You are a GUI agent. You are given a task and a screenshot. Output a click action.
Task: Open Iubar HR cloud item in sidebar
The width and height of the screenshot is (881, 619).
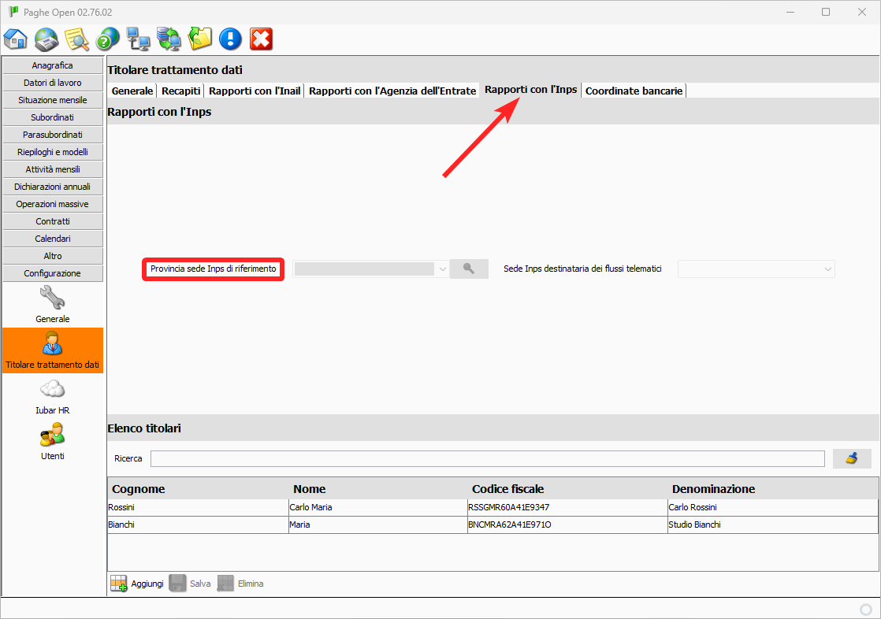tap(53, 395)
